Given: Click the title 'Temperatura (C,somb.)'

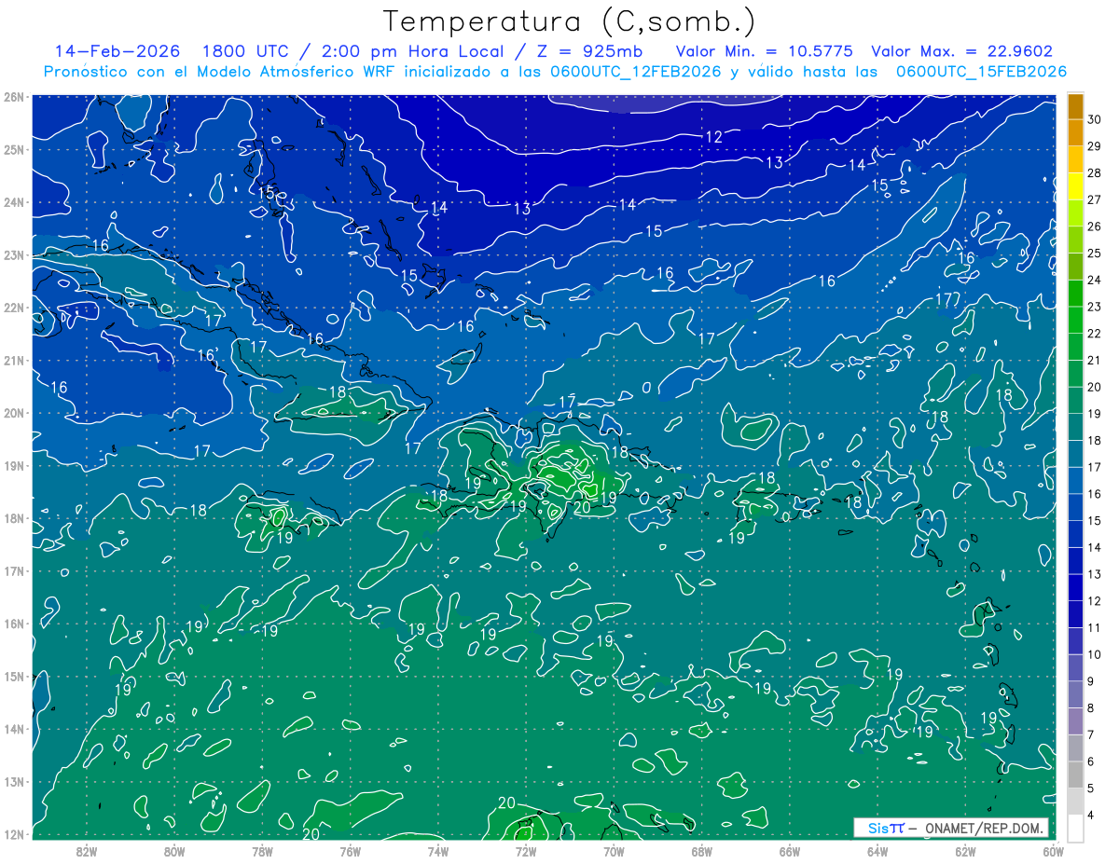Looking at the screenshot, I should [x=570, y=21].
